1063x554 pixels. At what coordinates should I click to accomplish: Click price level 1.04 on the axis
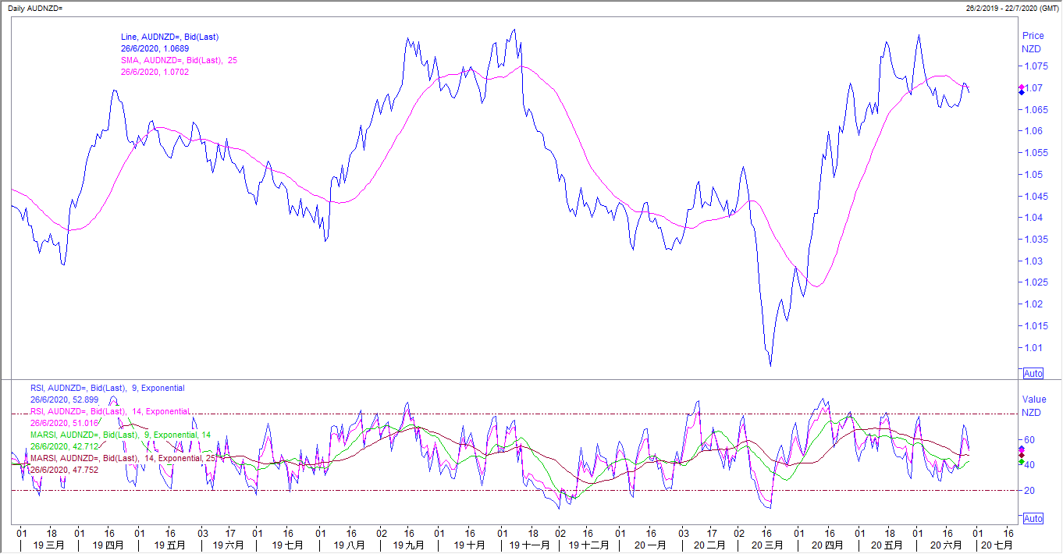[1033, 218]
